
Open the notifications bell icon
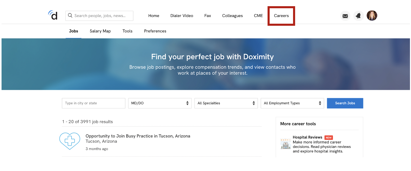click(x=358, y=16)
